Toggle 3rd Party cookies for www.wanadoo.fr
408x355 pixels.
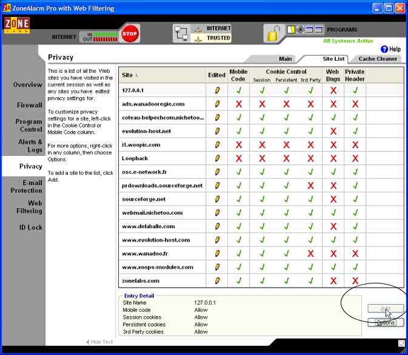310,254
